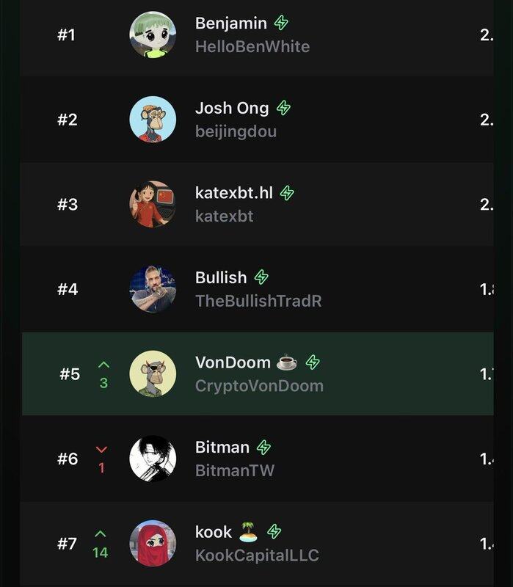Click the lightning badge next to kook

(274, 532)
